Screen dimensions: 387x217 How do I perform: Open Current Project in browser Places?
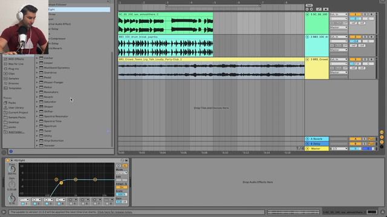[x=18, y=113]
